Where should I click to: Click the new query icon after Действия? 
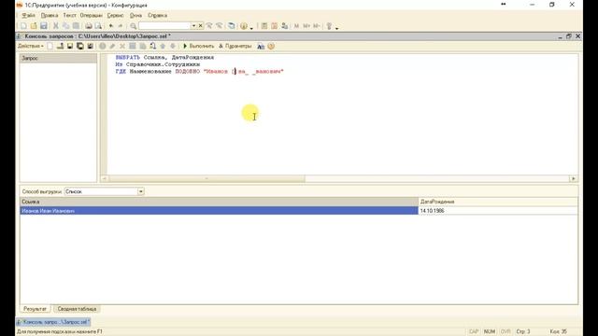click(50, 46)
